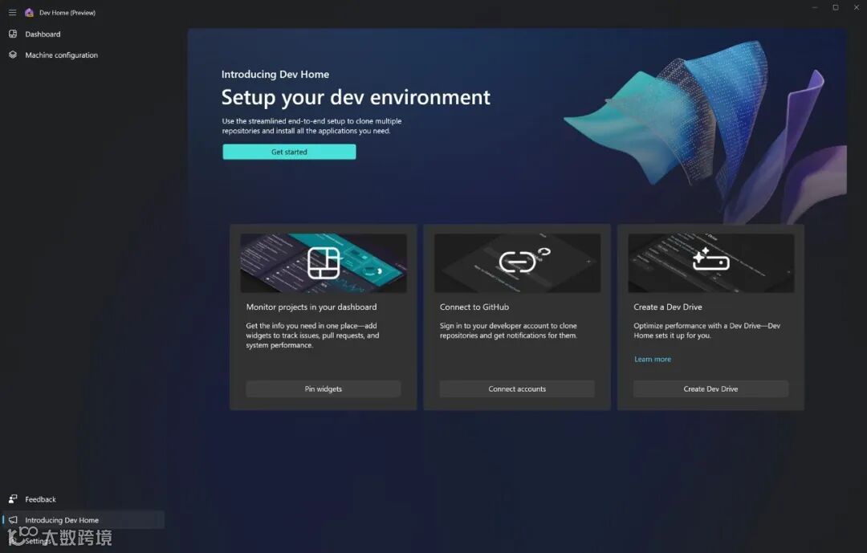This screenshot has width=867, height=553.
Task: Click the Pin widgets button
Action: pyautogui.click(x=324, y=388)
